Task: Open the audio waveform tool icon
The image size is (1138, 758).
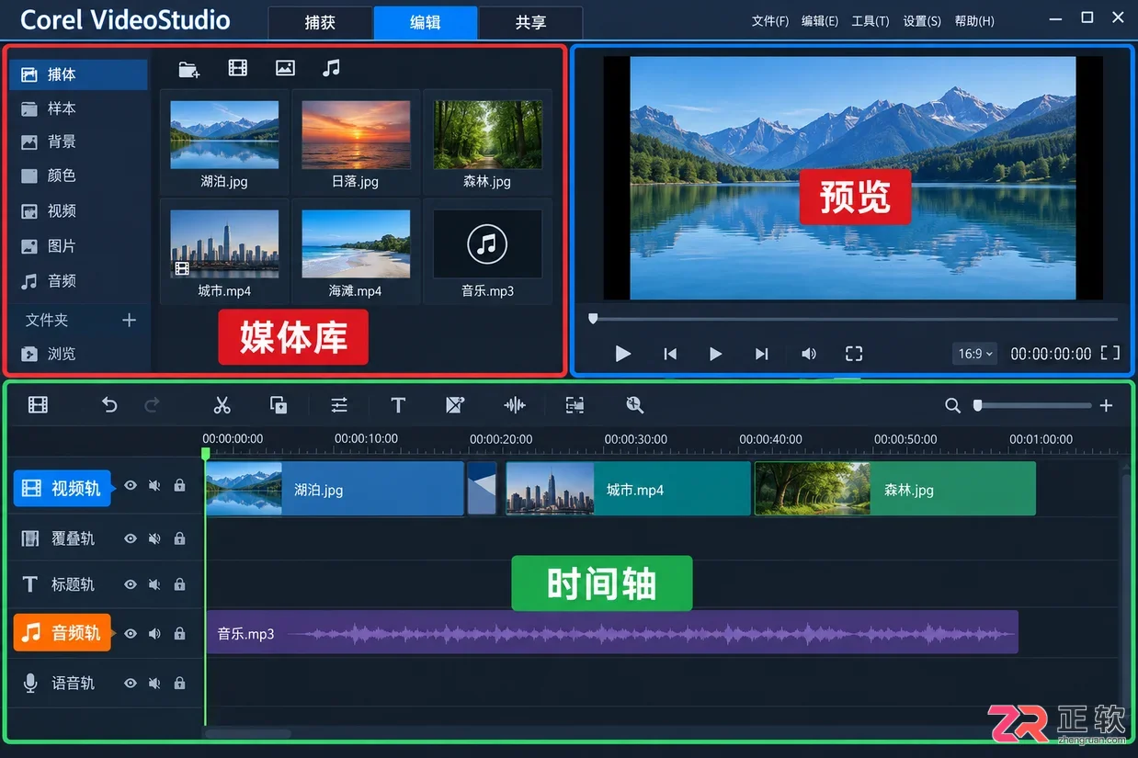Action: click(515, 405)
